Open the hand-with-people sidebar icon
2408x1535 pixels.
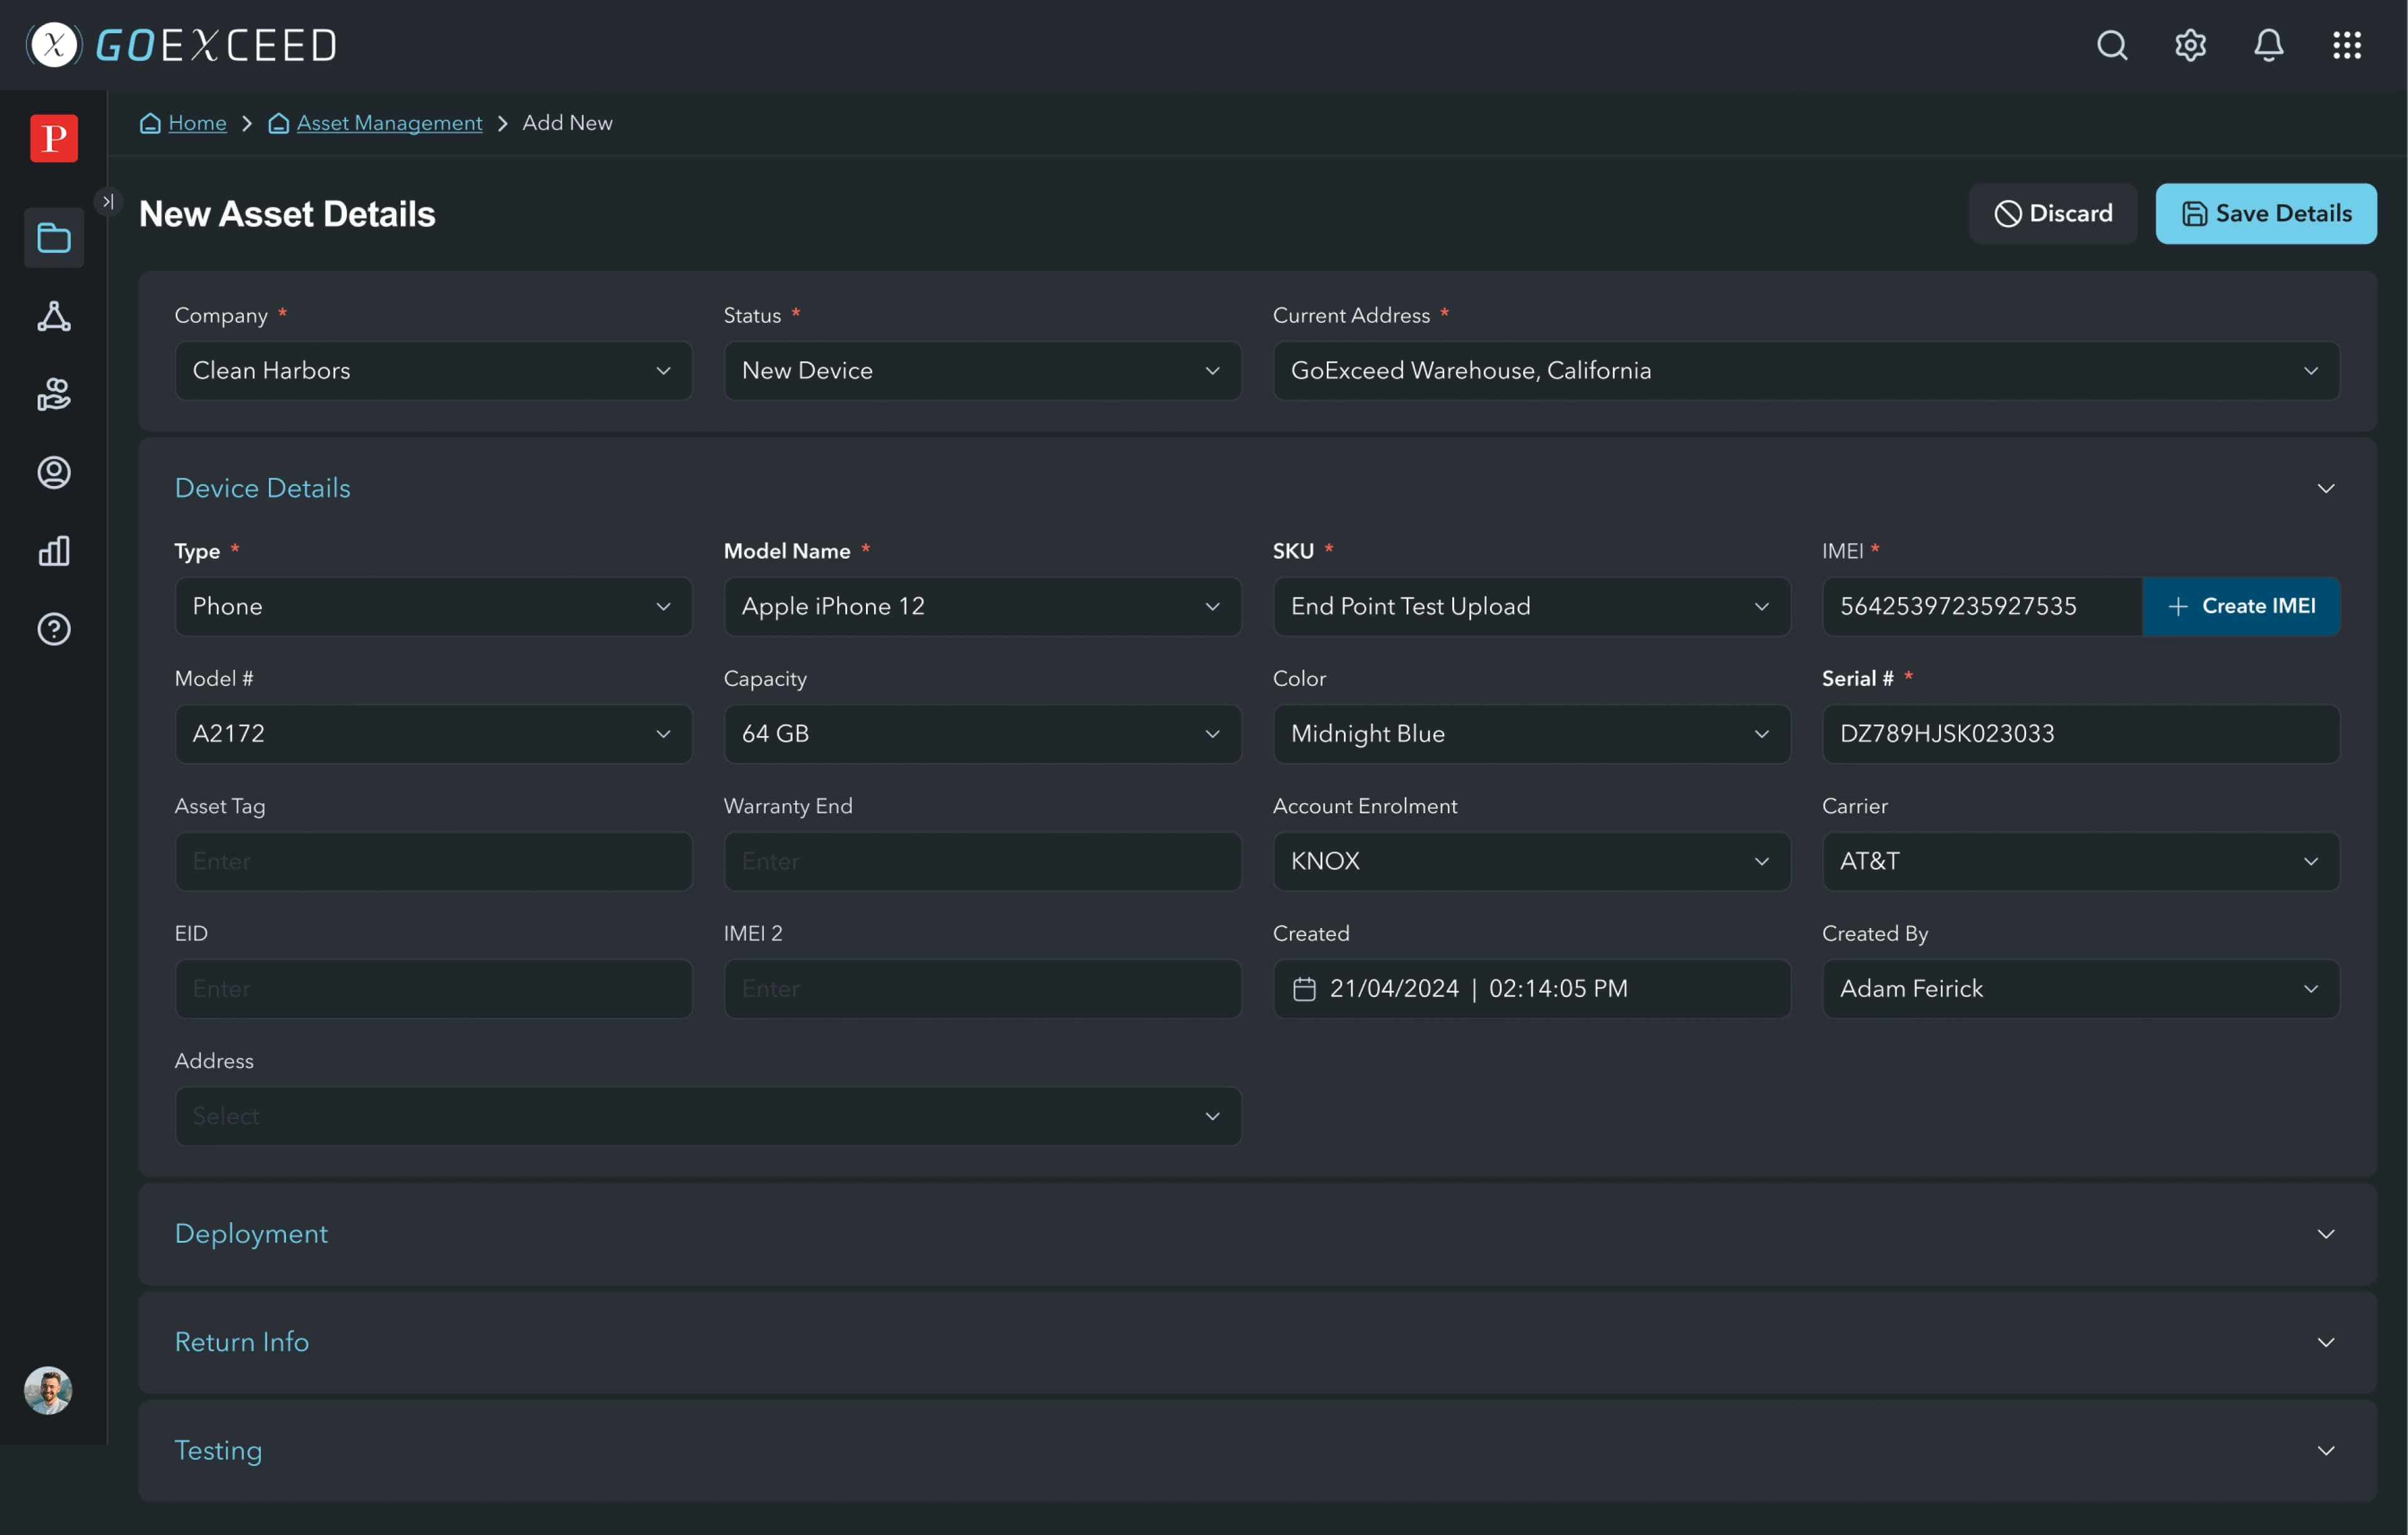[54, 394]
